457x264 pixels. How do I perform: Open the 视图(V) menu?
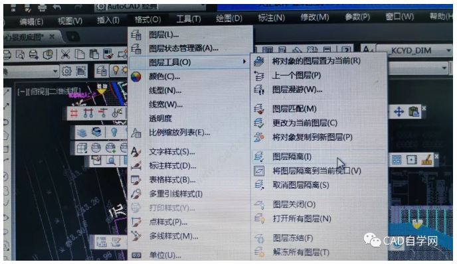[70, 21]
